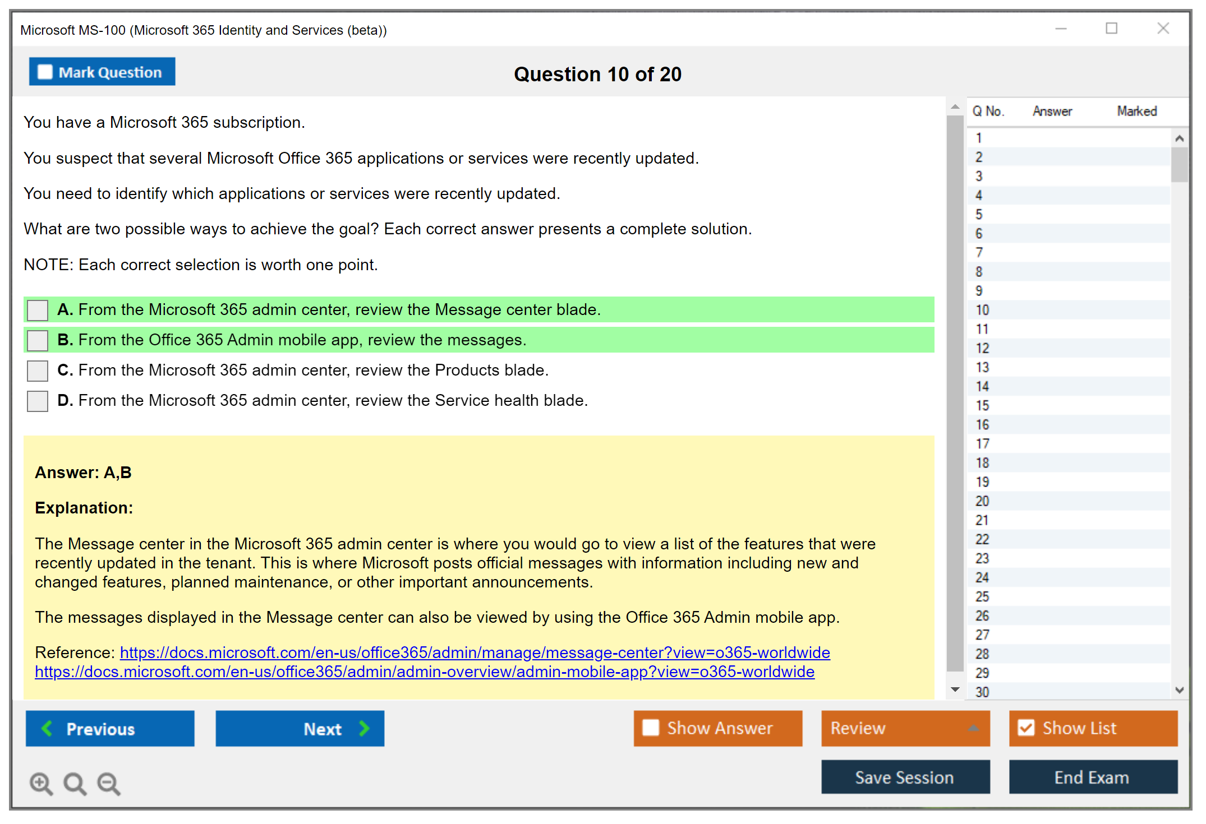Check answer option A Message center blade
This screenshot has width=1206, height=824.
(38, 310)
